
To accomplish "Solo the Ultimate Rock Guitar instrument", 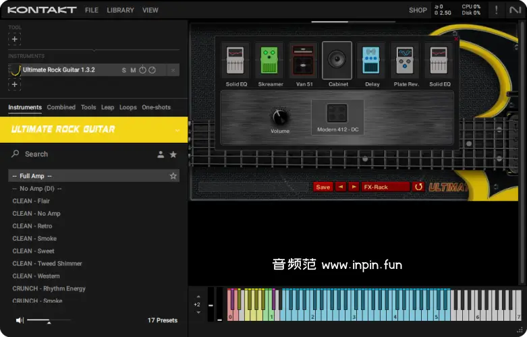I will [123, 70].
